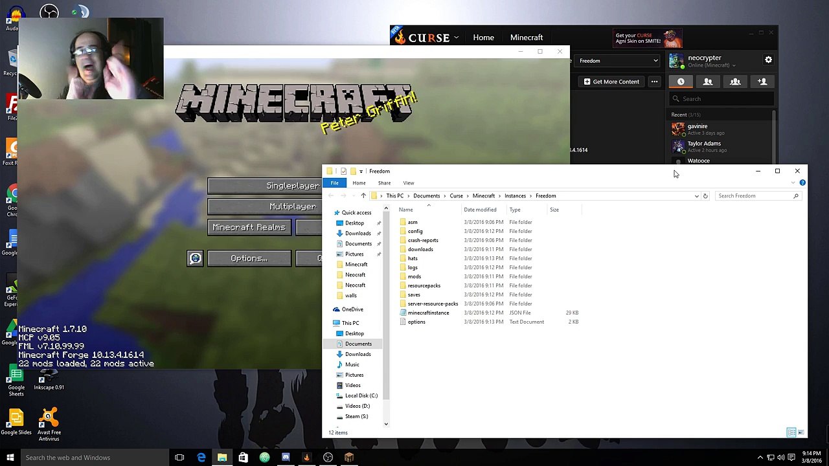Select the resourcepacks folder
Screen dimensions: 829x466
click(424, 285)
